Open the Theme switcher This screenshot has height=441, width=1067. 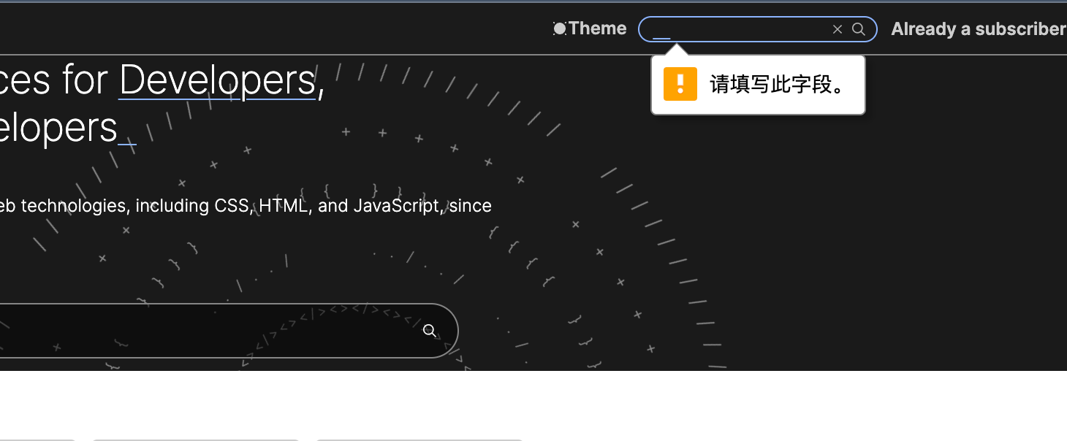(x=591, y=28)
